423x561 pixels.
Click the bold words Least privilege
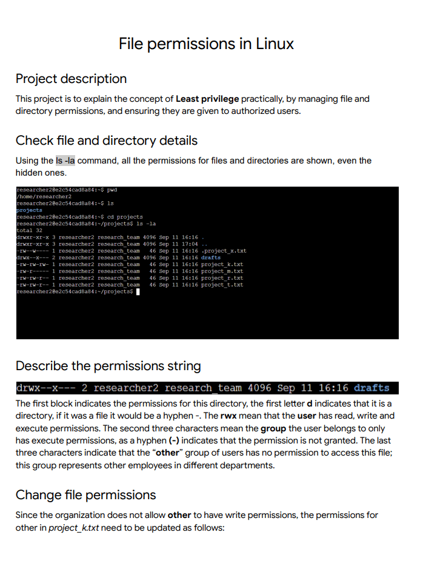(207, 99)
